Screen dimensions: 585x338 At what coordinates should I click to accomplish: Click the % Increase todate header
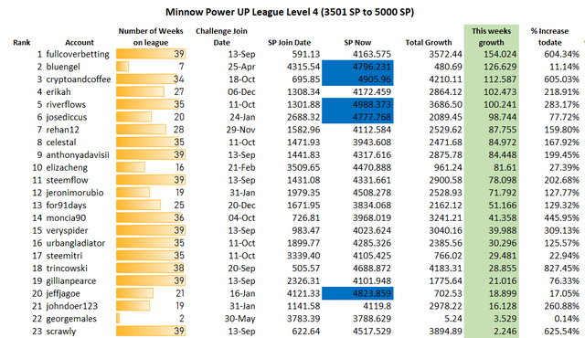tap(549, 37)
